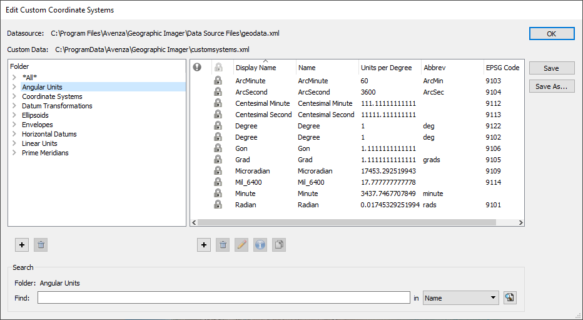Click the lock column header icon
This screenshot has height=320, width=583.
(218, 68)
